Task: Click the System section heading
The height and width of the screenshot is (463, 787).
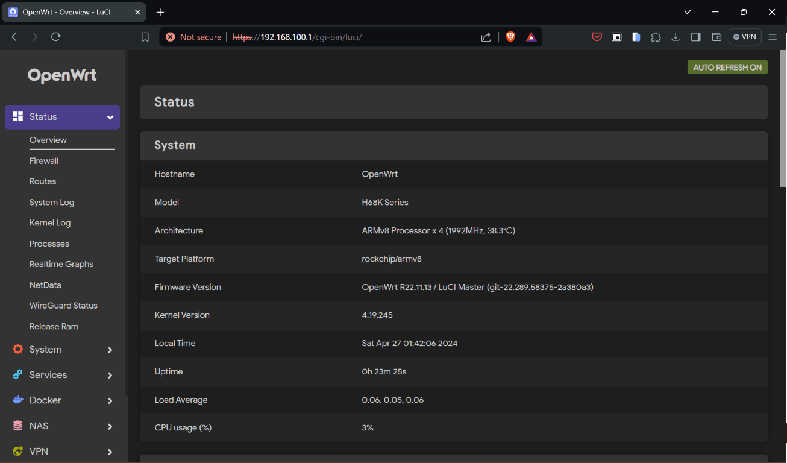Action: 175,145
